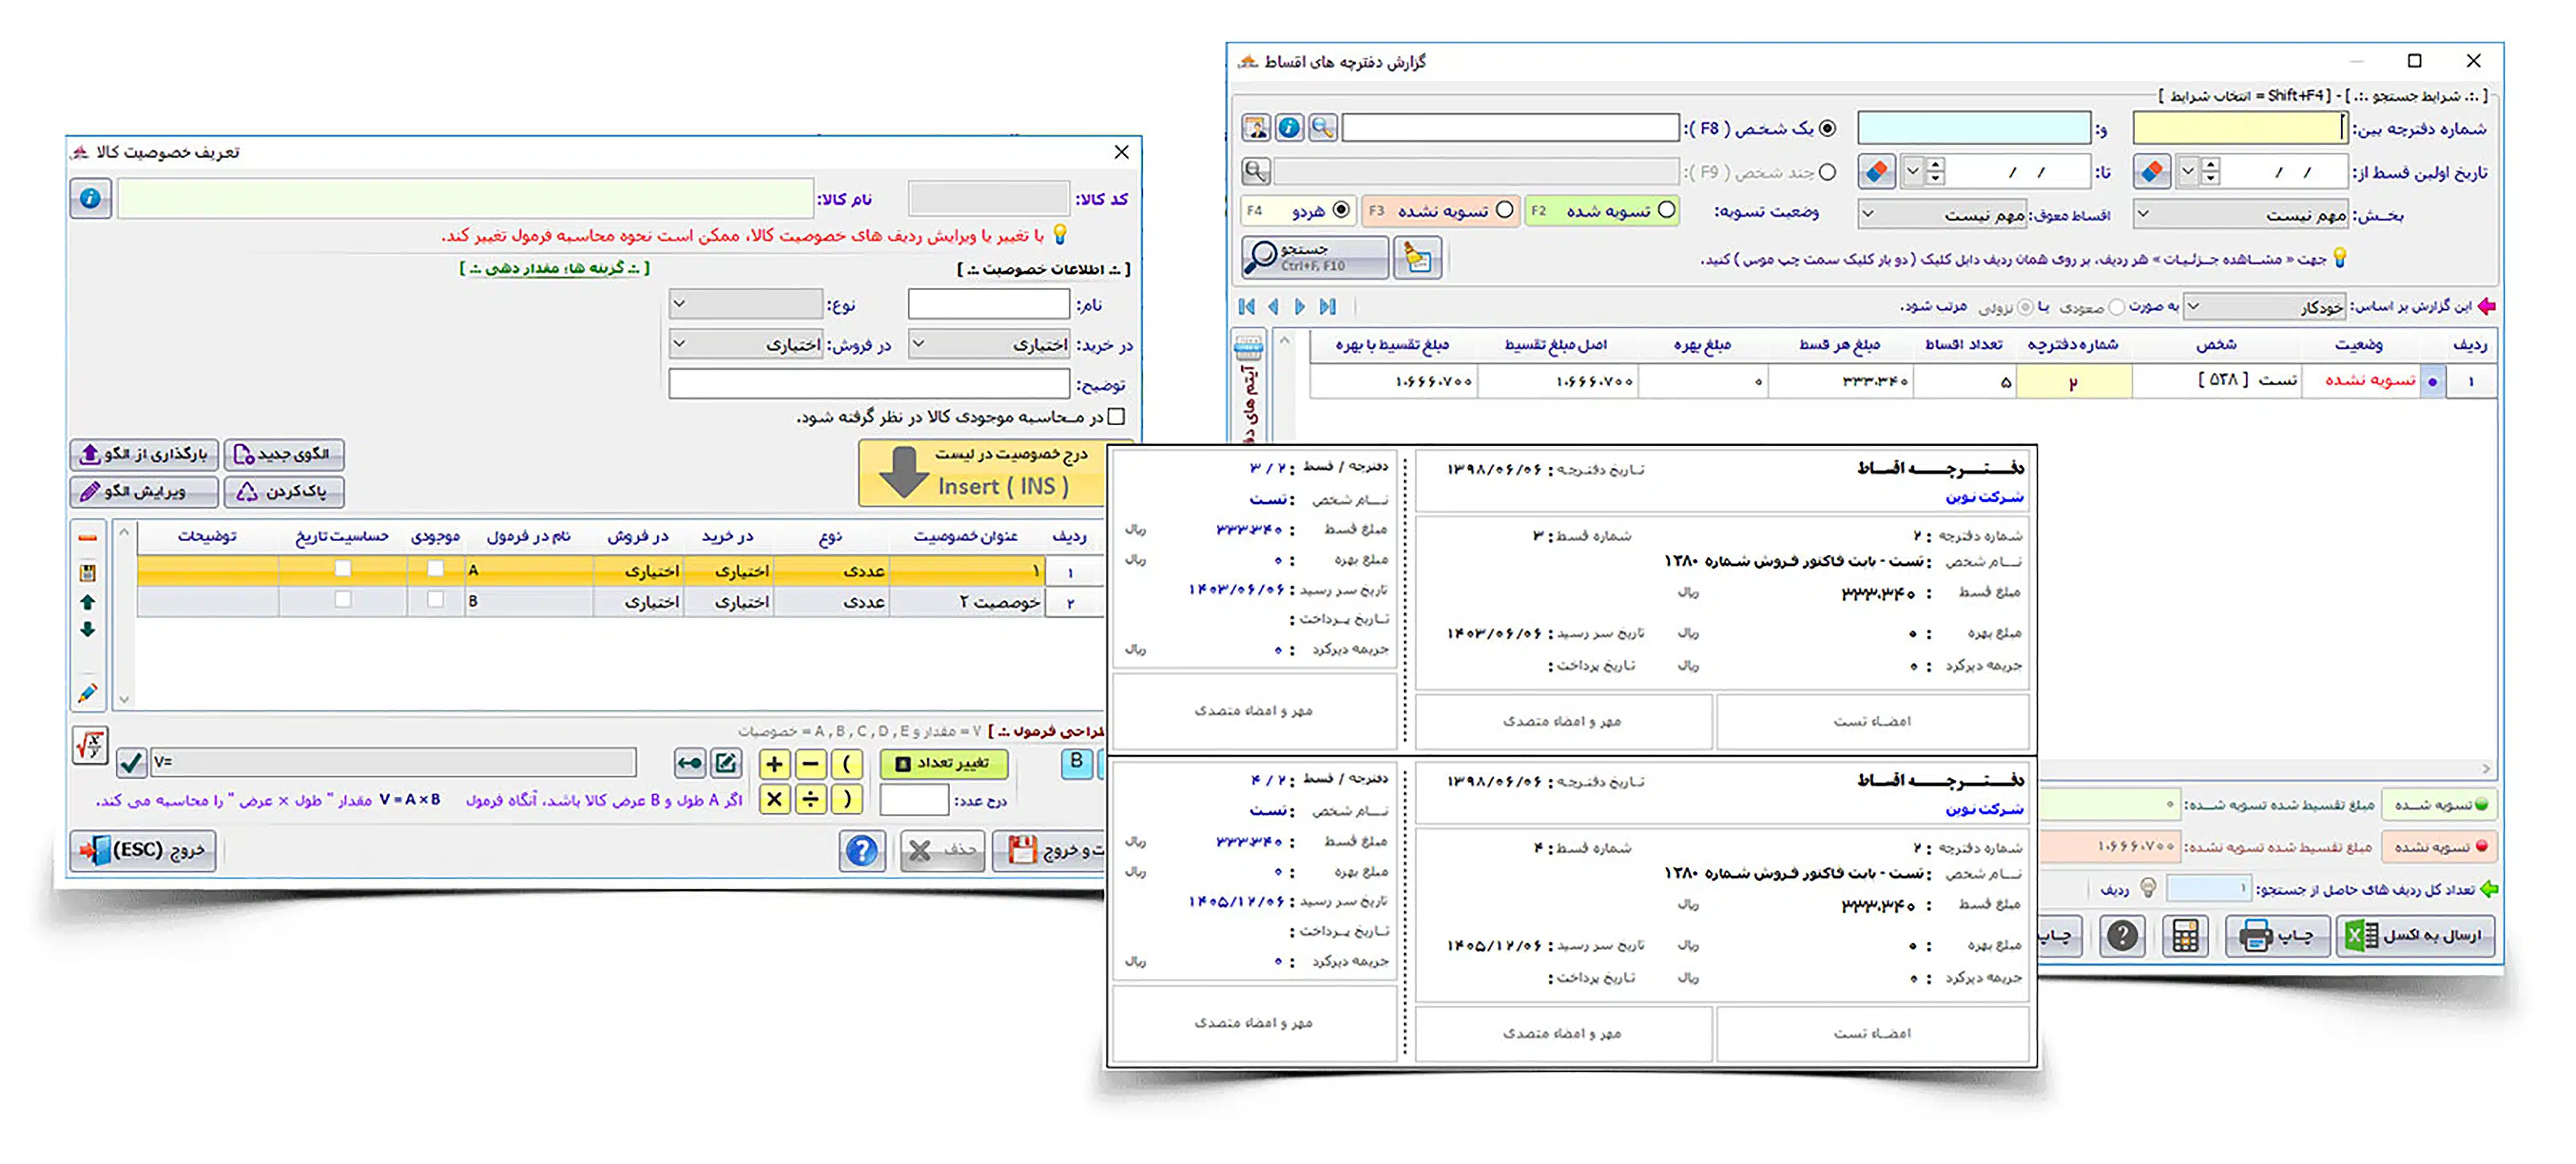Screen dimensions: 2576x1164
Task: Open the end date picker dropdown arrow
Action: (1912, 171)
